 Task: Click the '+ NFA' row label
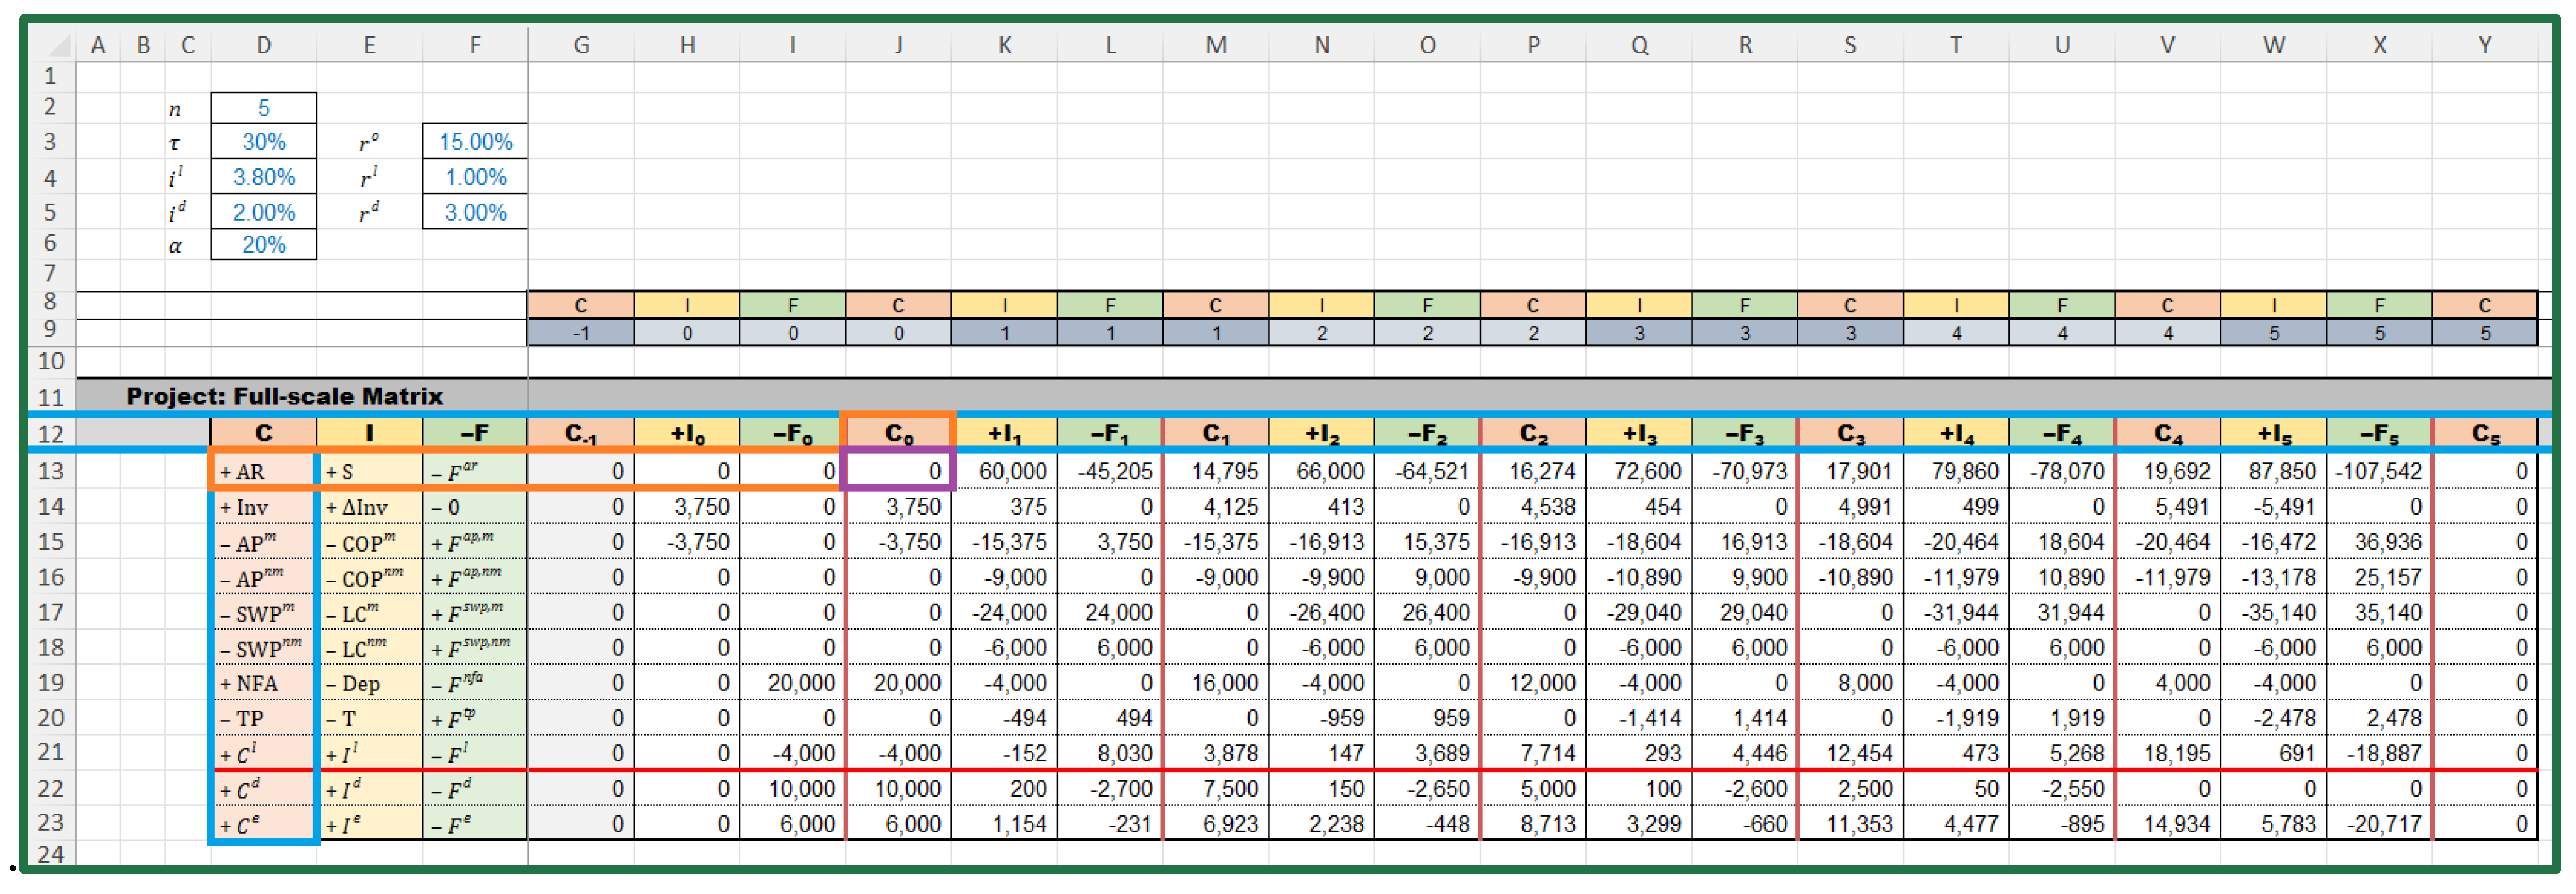point(263,683)
